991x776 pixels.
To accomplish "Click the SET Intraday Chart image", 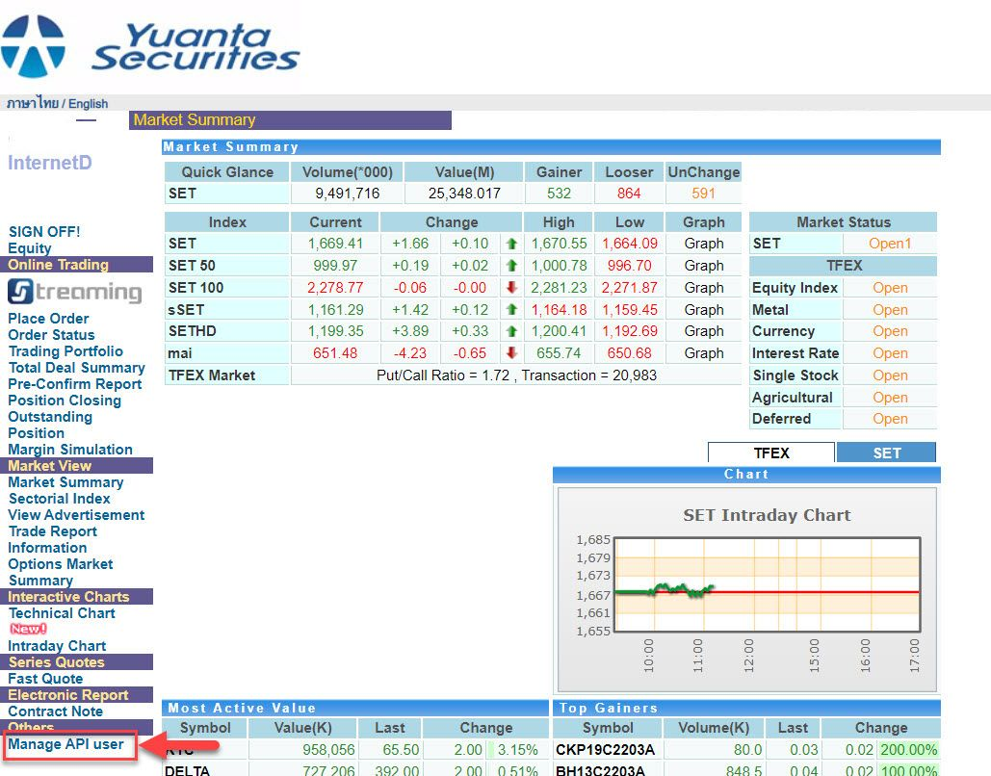I will [x=746, y=589].
